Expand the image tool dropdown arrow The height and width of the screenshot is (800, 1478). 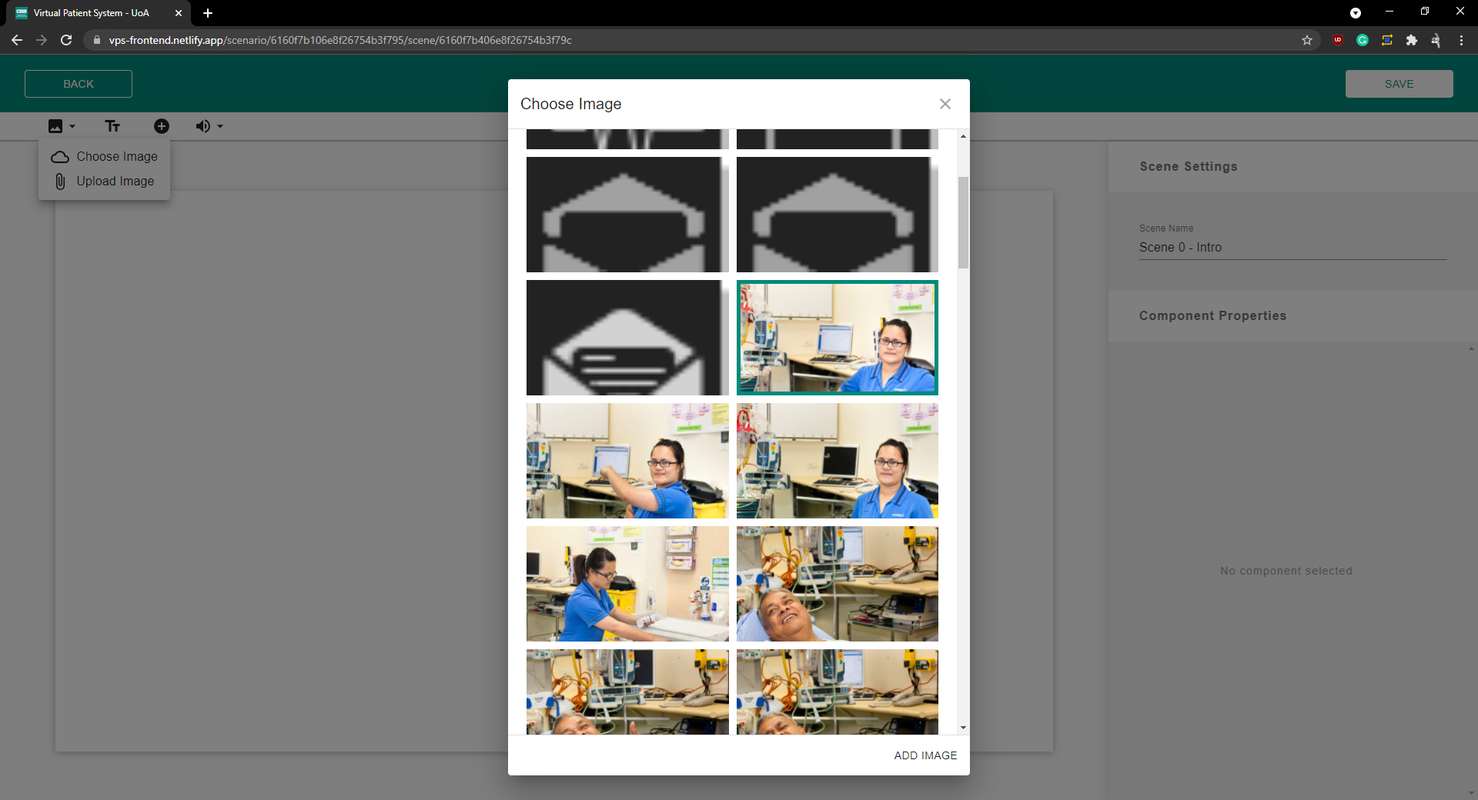72,126
